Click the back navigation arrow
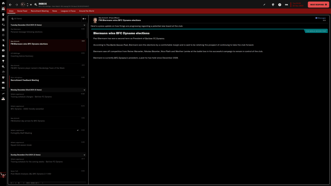 (10, 5)
